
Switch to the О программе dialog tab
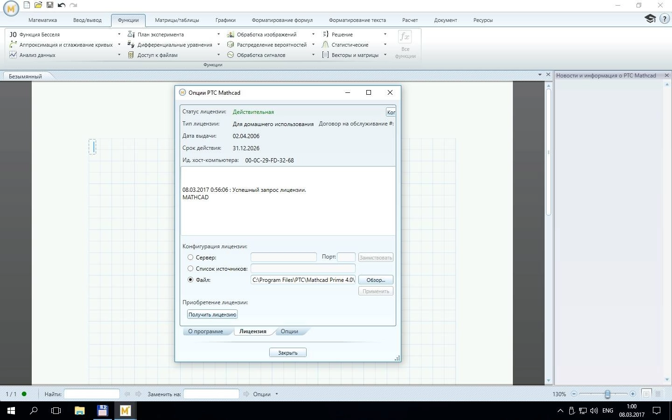[x=205, y=331]
